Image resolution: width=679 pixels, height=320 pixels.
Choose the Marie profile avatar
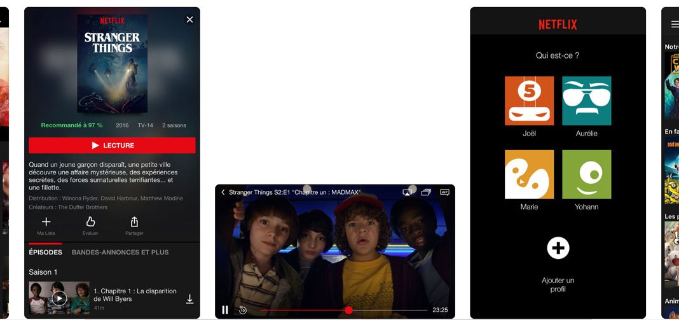(529, 174)
